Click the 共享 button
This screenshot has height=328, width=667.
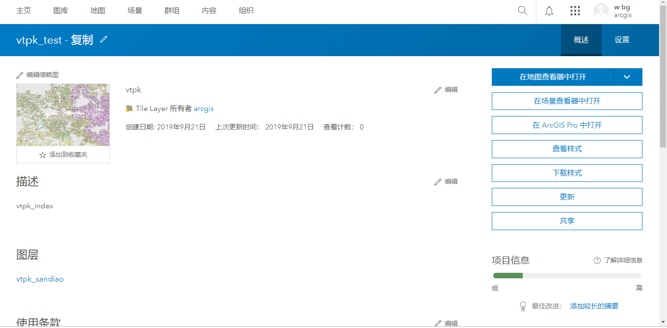pos(567,221)
